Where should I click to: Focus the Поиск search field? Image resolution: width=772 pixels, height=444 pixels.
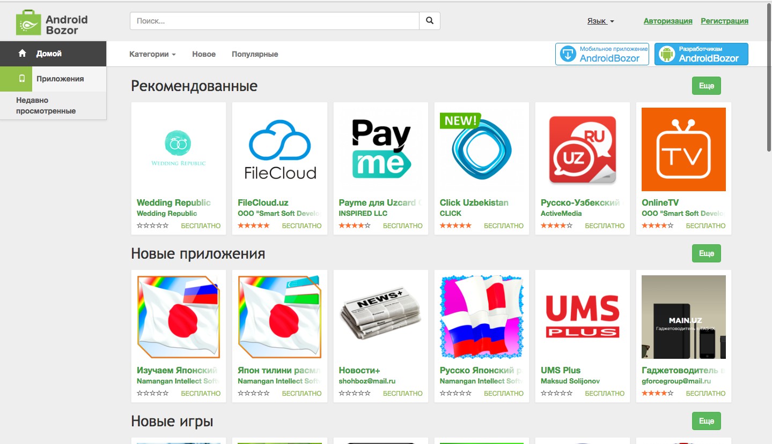(274, 21)
